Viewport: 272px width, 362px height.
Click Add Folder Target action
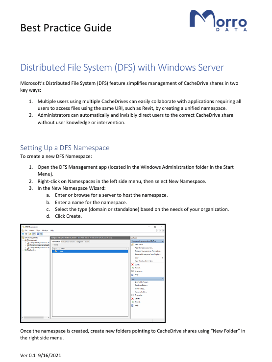(142, 282)
